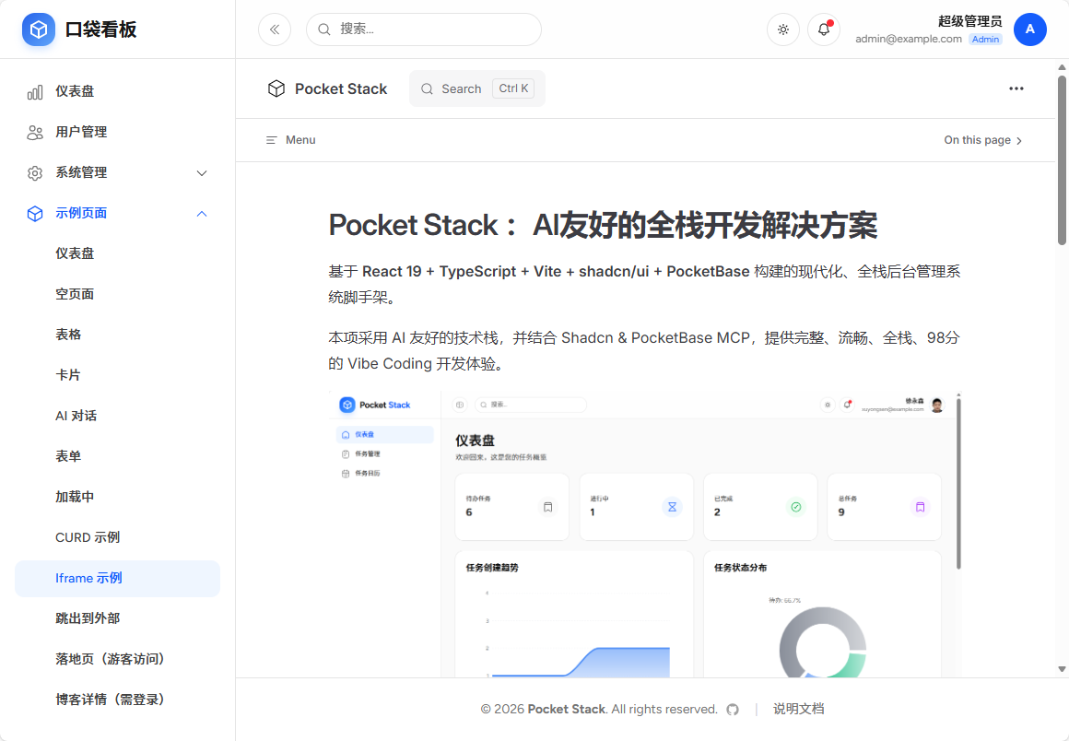Expand the Menu panel in the documentation page
Image resolution: width=1069 pixels, height=741 pixels.
[290, 139]
